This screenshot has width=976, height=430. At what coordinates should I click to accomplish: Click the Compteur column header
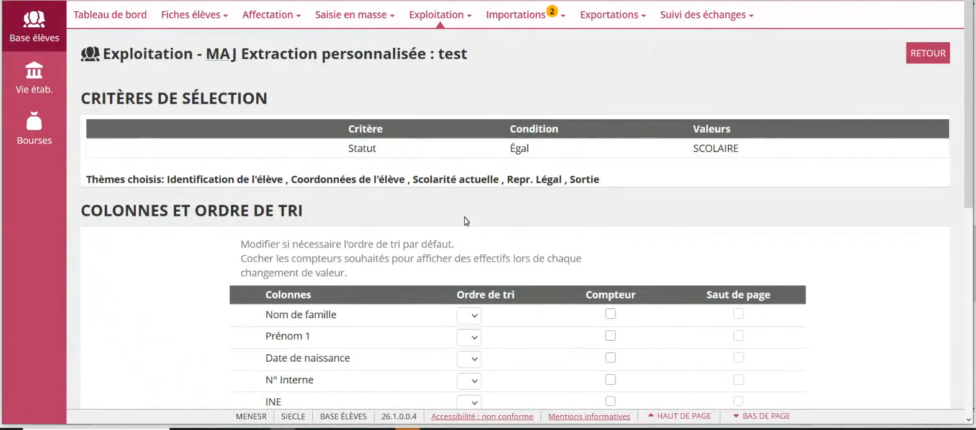tap(611, 295)
